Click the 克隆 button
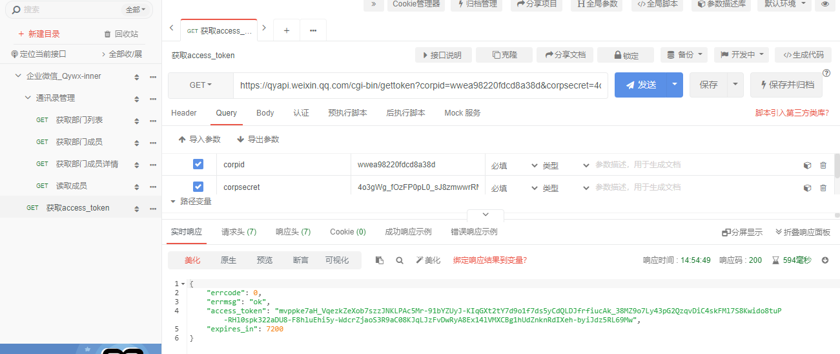 [504, 55]
